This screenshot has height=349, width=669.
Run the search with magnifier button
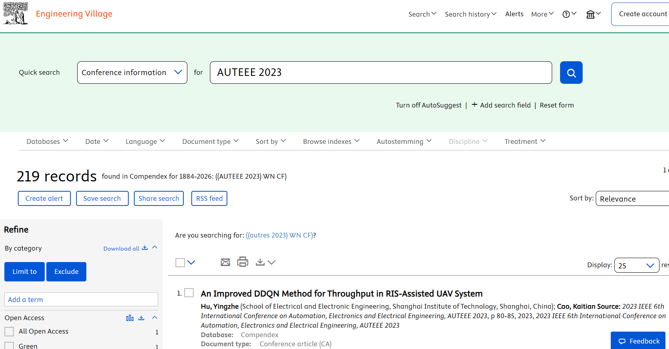point(571,72)
